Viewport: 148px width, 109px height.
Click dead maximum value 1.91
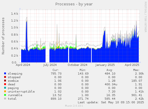(x=138, y=84)
